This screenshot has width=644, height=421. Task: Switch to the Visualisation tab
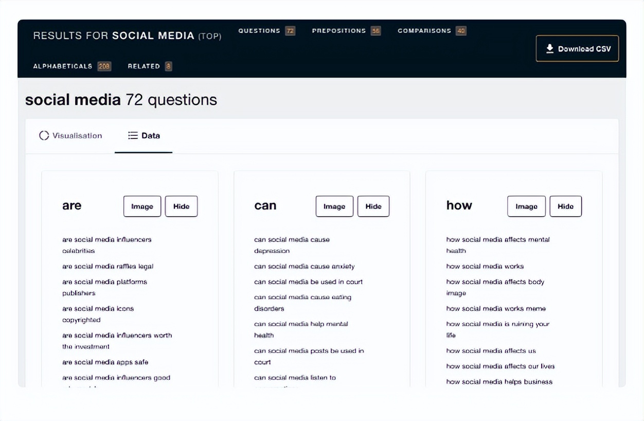70,136
